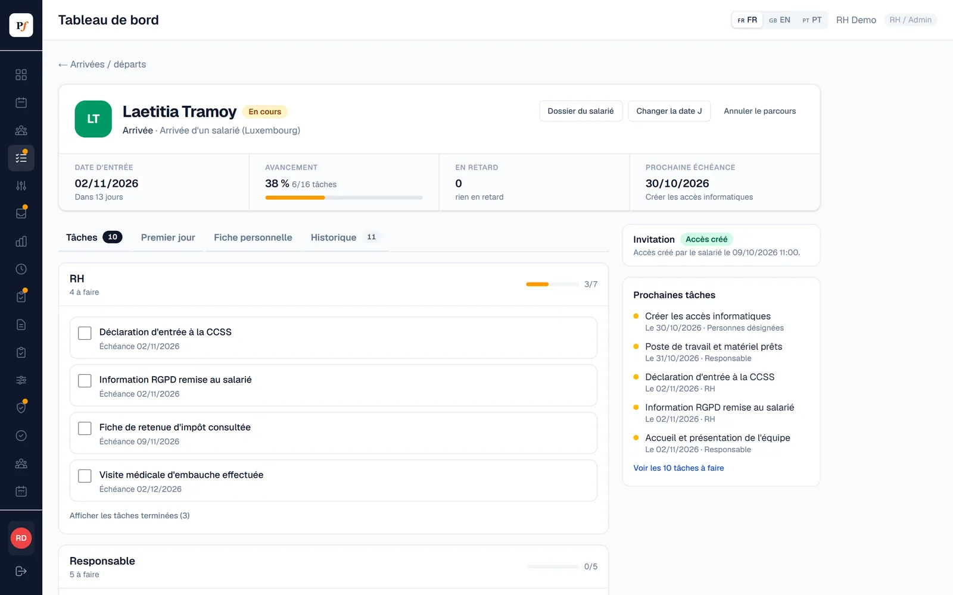This screenshot has width=953, height=595.
Task: Open the dashboard grid icon in sidebar
Action: pyautogui.click(x=21, y=74)
